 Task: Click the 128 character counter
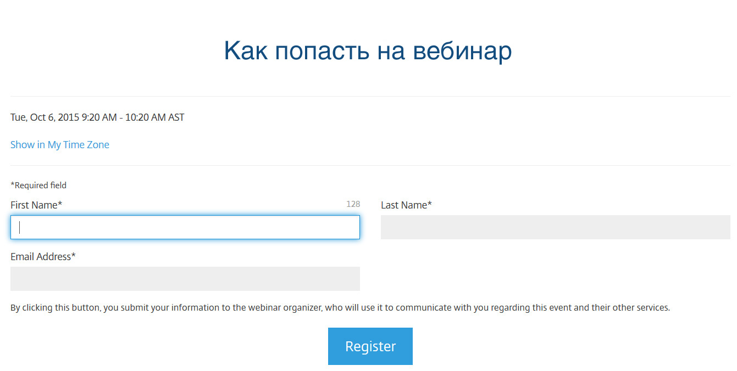[x=353, y=204]
